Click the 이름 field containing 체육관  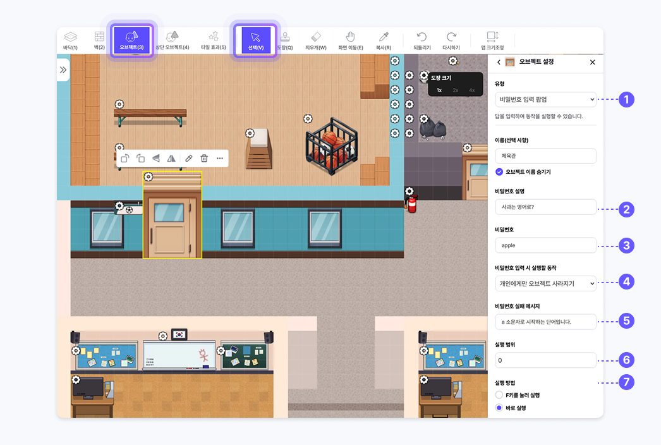click(x=545, y=155)
